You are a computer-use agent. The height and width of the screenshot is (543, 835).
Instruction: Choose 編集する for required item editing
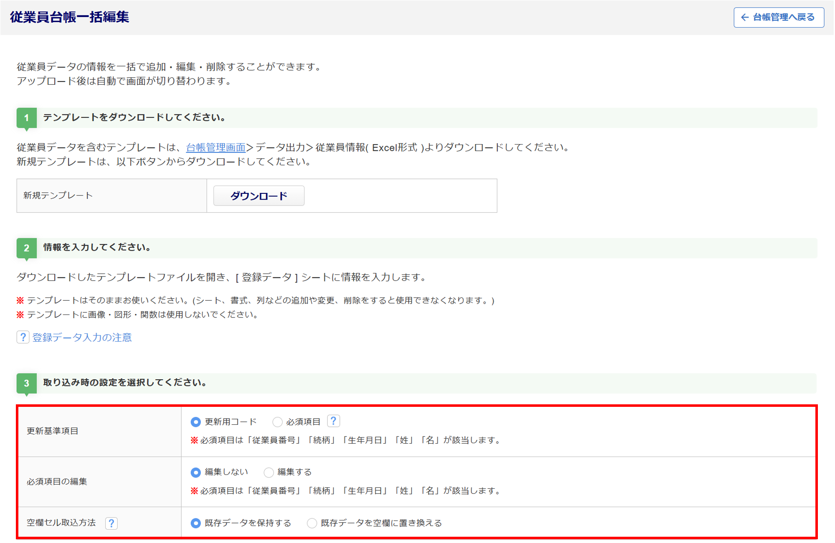[x=269, y=472]
